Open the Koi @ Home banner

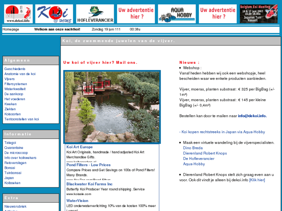coord(54,14)
